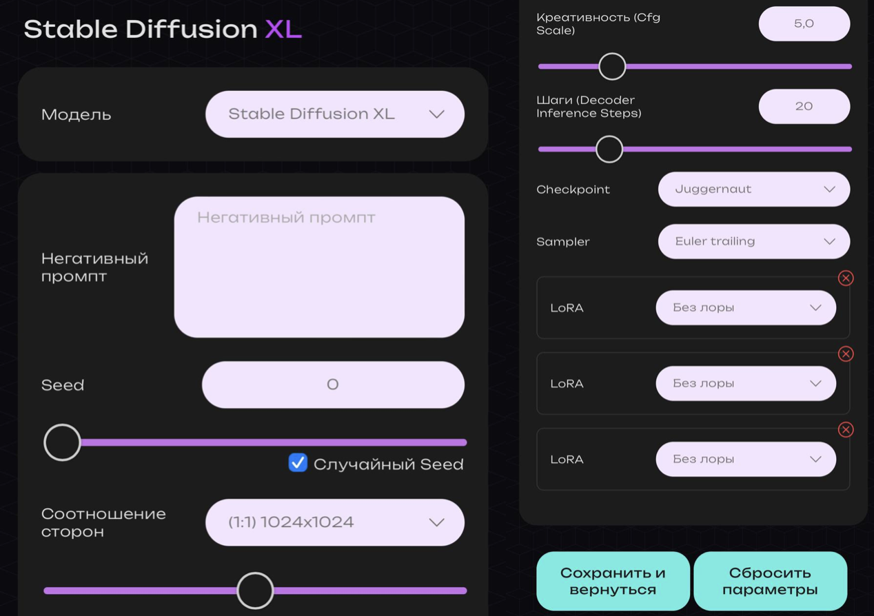Click the Decoder Inference Steps slider handle
Screen dimensions: 874x616
coord(609,150)
